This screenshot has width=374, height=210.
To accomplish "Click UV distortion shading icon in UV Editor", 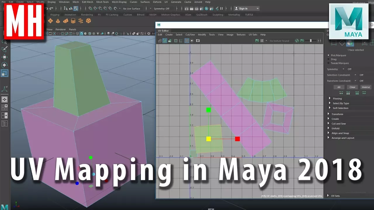I will click(x=170, y=41).
